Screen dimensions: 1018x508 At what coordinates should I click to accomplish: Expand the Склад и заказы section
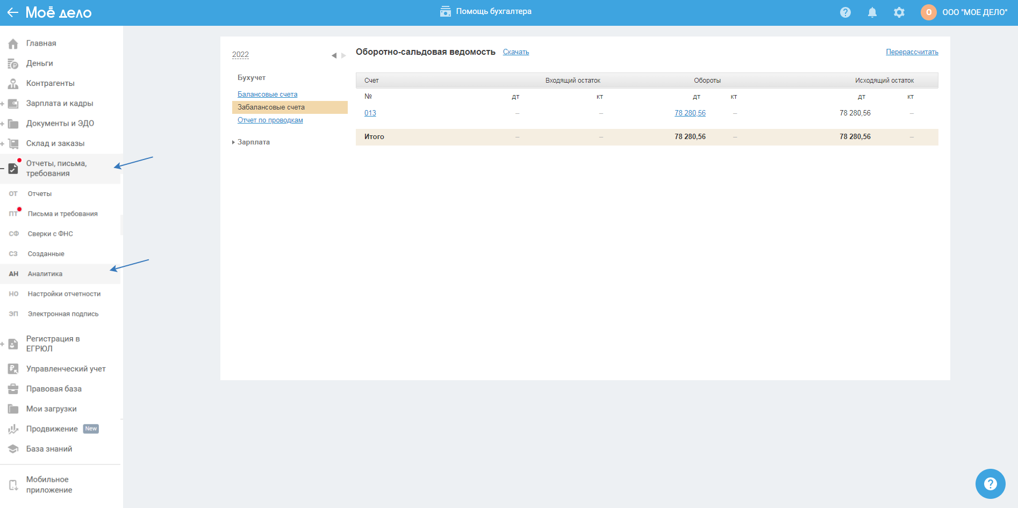tap(3, 144)
